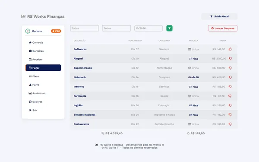Toggle thumbs-down icon on Inglês row
Image resolution: width=259 pixels, height=162 pixels.
[x=230, y=105]
